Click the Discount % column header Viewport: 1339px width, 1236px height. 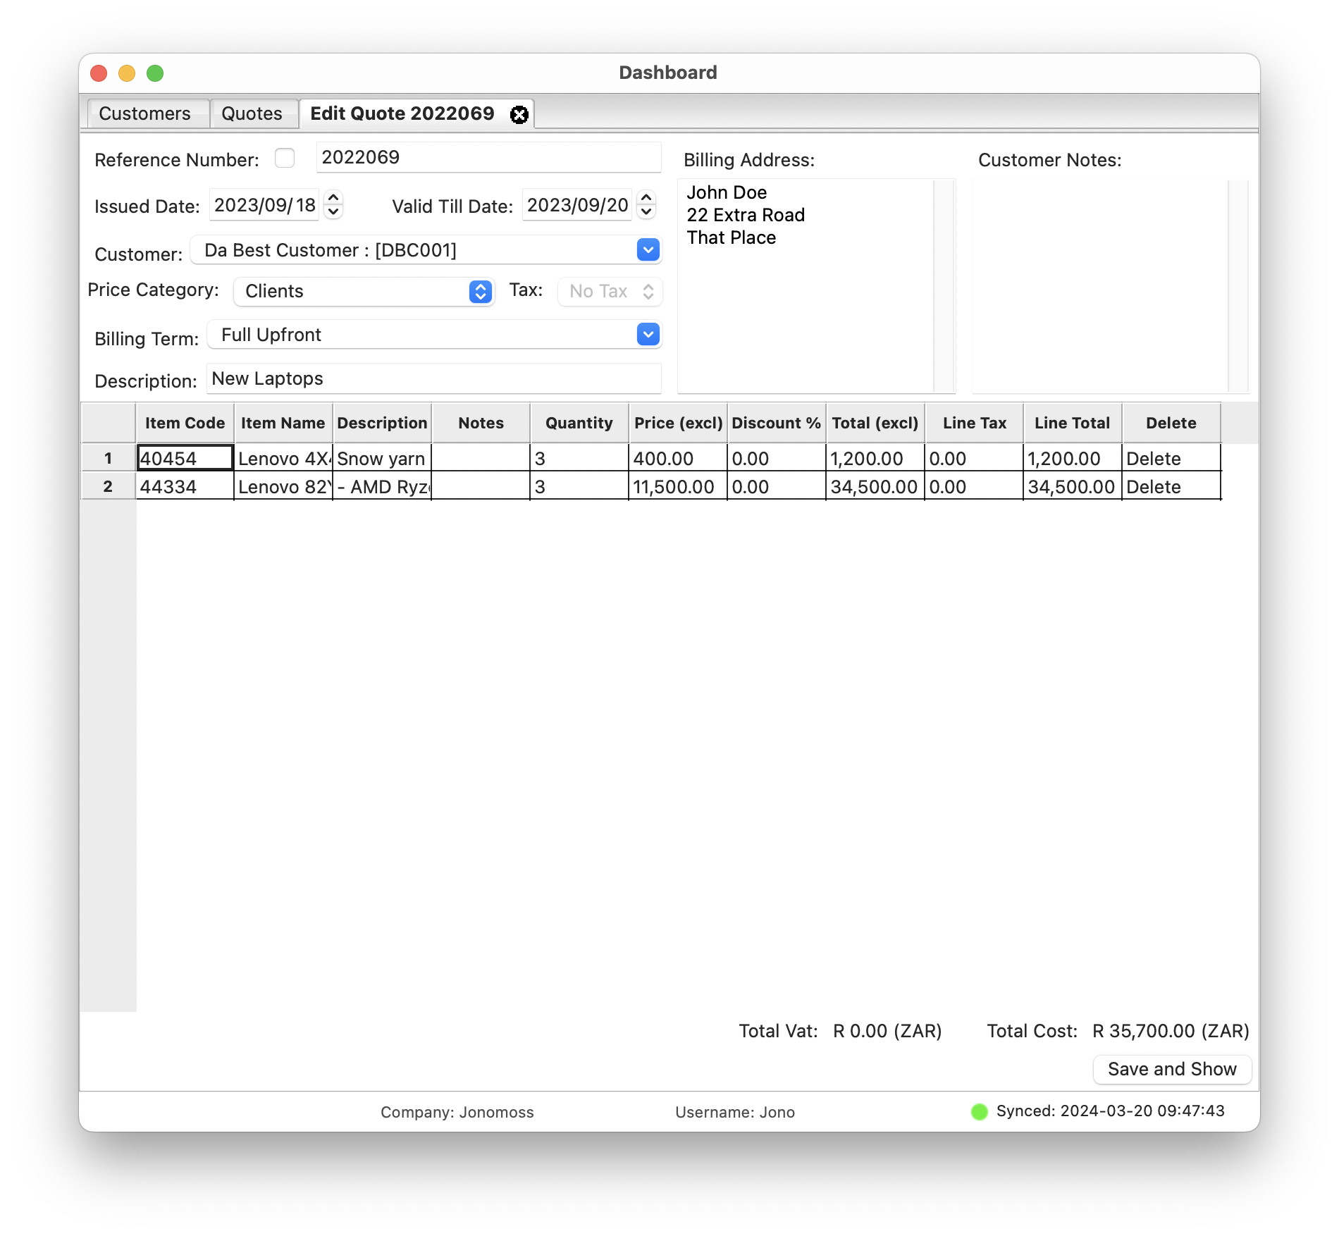point(777,423)
